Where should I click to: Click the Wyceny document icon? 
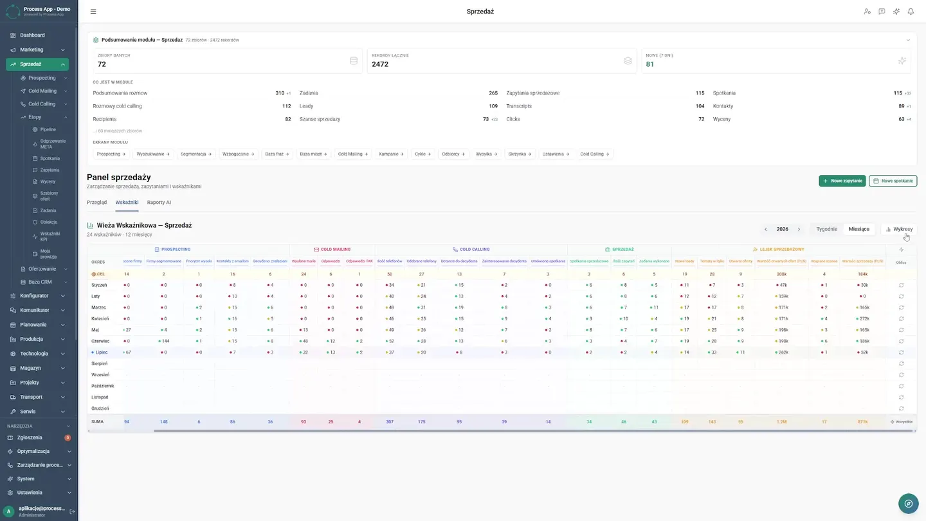35,181
